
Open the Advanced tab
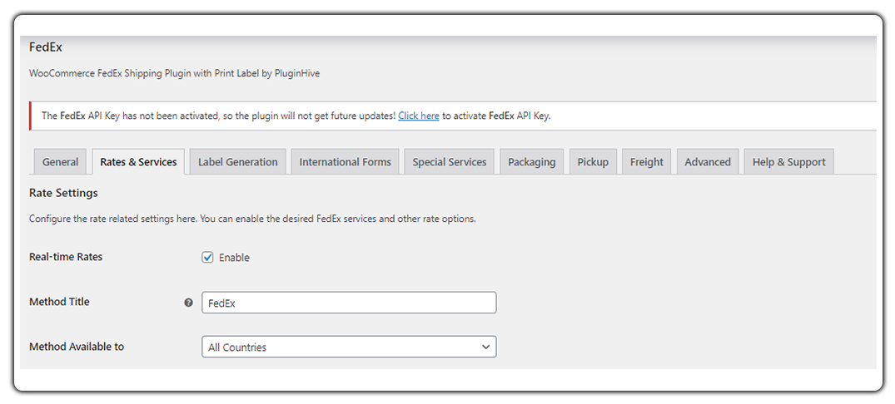[x=708, y=162]
